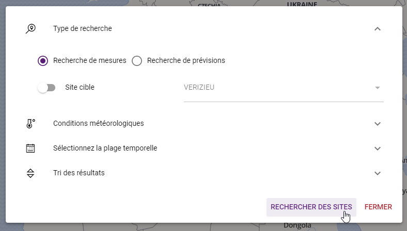This screenshot has height=231, width=407.
Task: Open the VERIZIEU site dropdown arrow
Action: coord(378,88)
